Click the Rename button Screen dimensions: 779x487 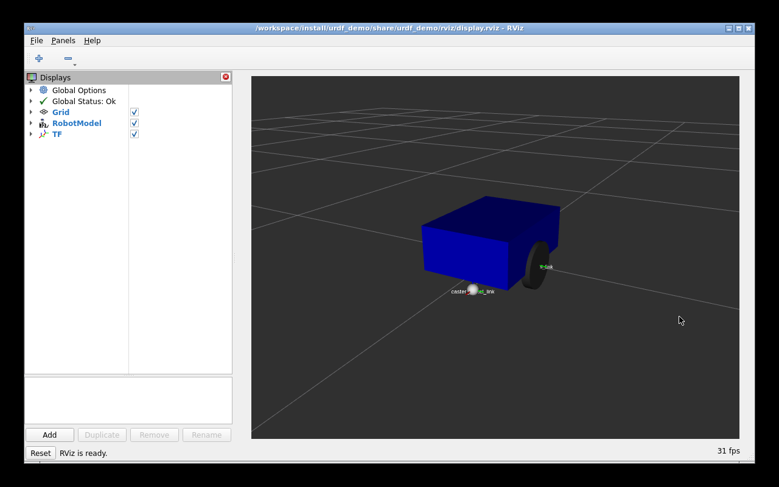click(207, 435)
